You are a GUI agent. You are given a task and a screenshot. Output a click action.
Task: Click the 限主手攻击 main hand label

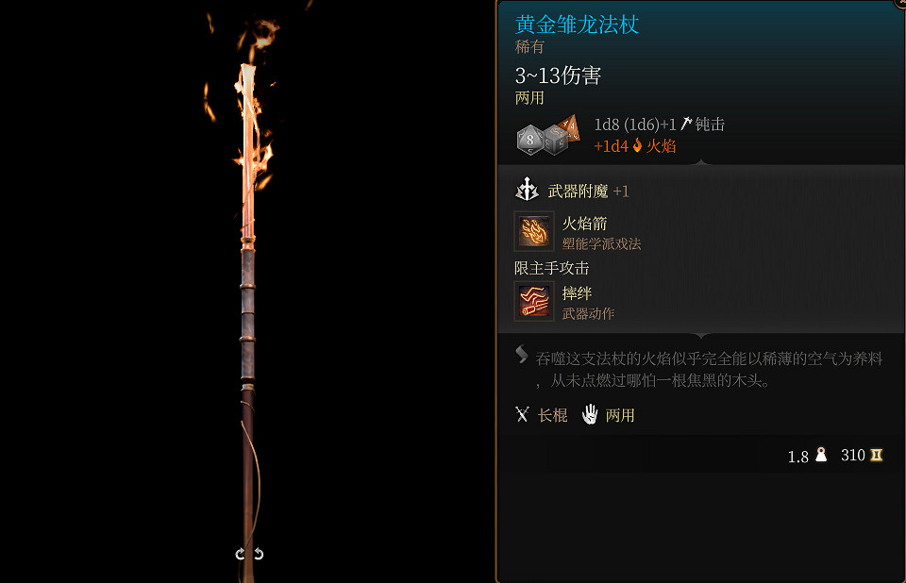coord(552,268)
